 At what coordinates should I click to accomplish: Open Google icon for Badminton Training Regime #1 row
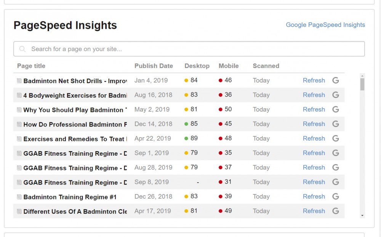click(336, 196)
